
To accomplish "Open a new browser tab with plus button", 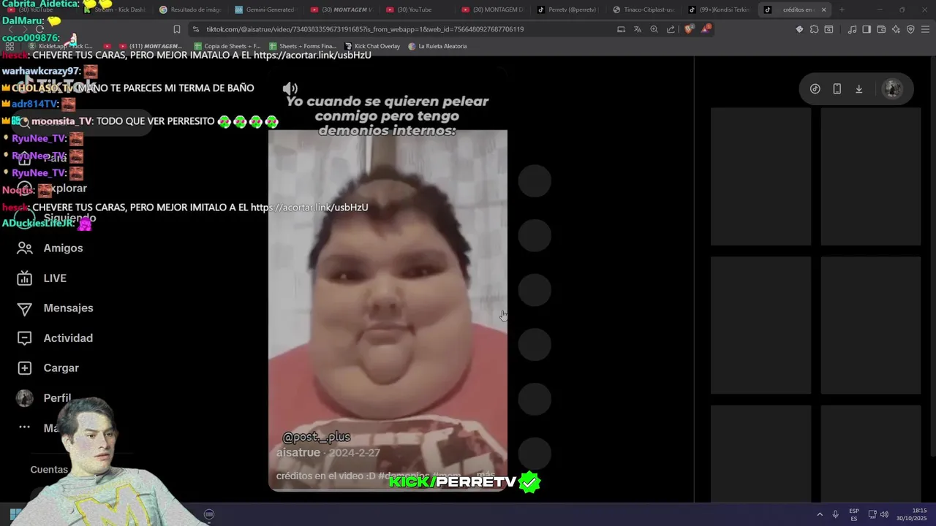I will pos(842,9).
